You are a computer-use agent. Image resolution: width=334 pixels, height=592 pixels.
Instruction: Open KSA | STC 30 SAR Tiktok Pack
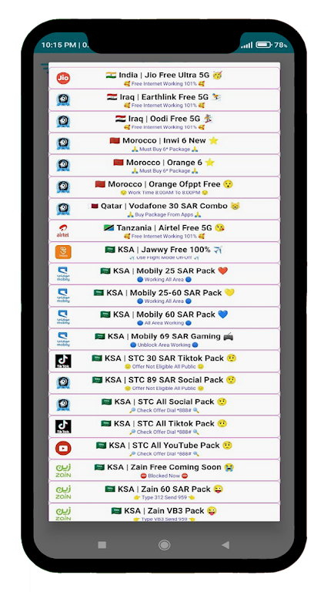coord(165,362)
